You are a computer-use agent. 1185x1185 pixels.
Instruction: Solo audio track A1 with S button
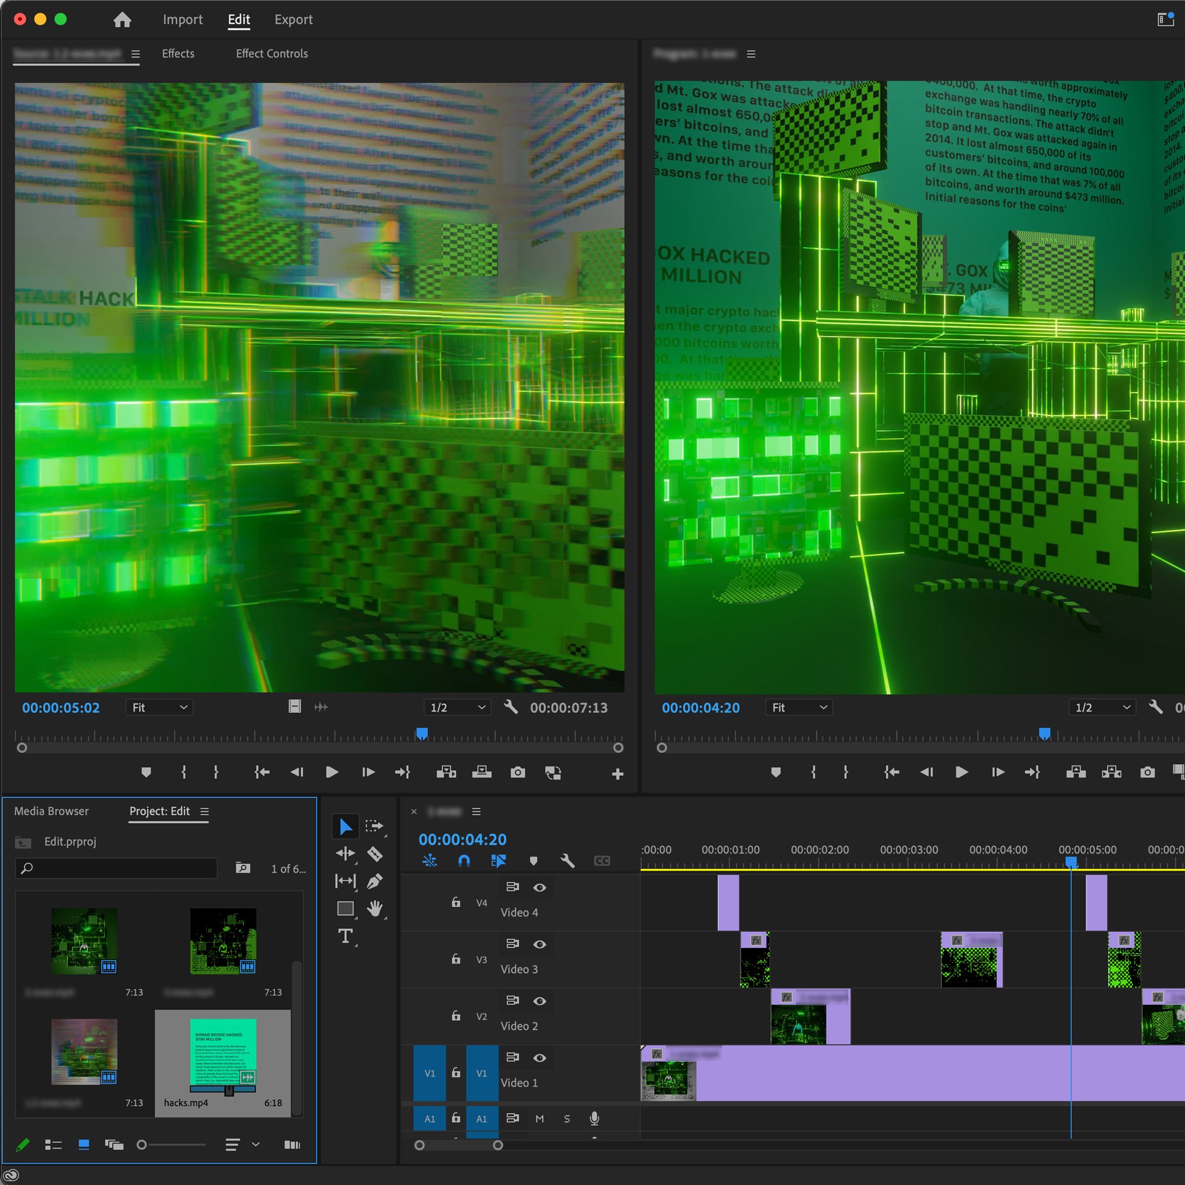click(x=567, y=1118)
